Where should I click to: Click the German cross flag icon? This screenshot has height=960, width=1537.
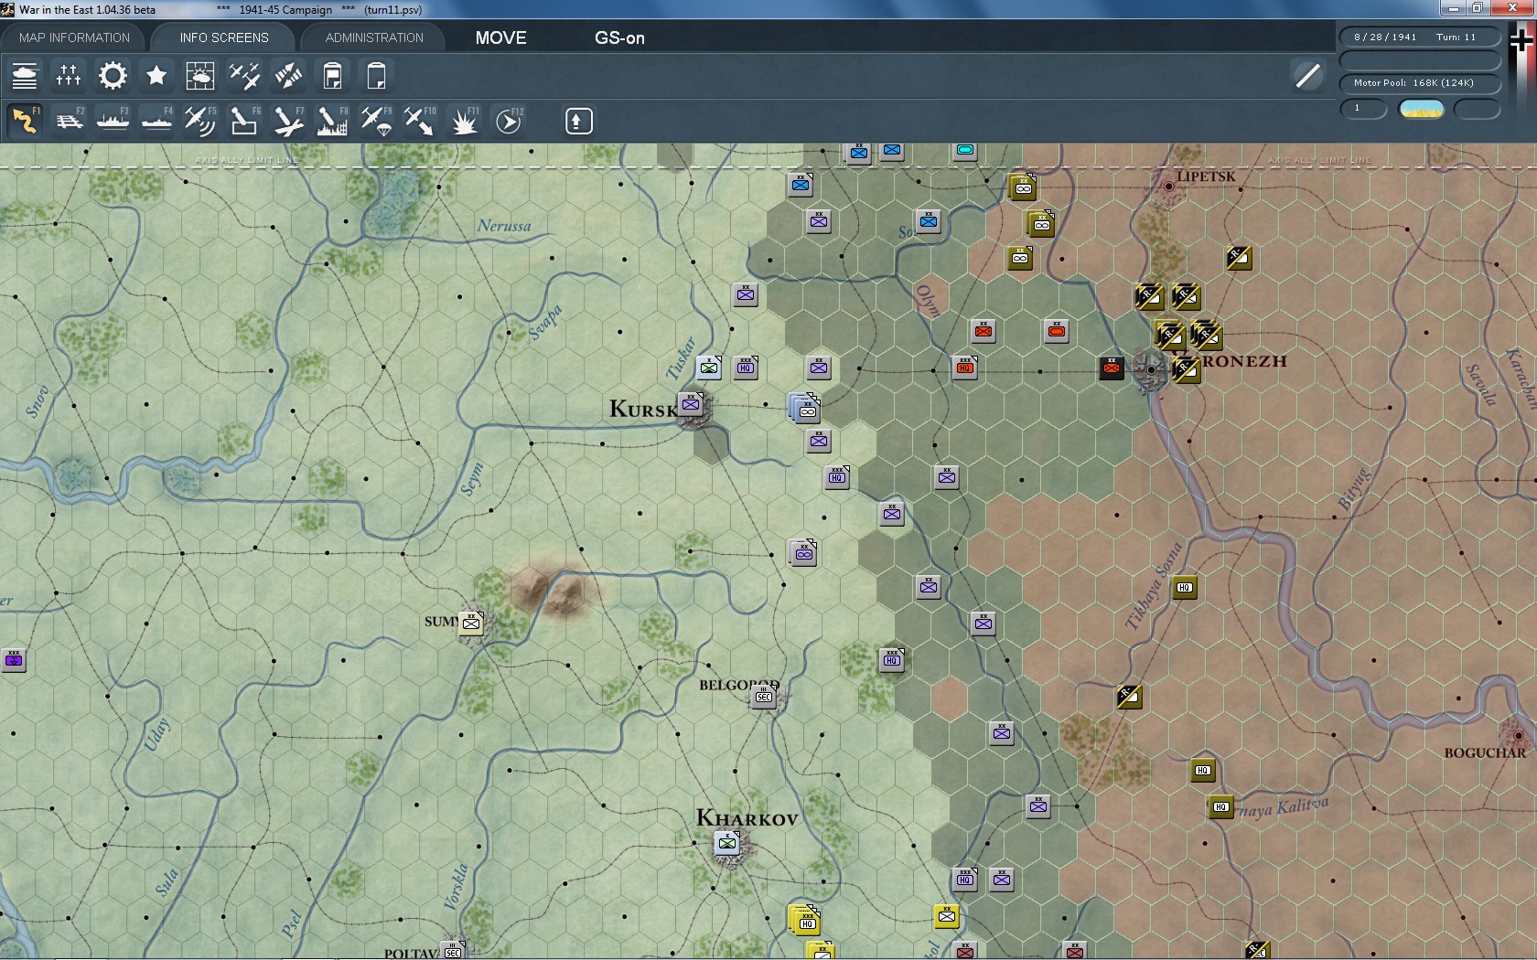(x=1522, y=41)
